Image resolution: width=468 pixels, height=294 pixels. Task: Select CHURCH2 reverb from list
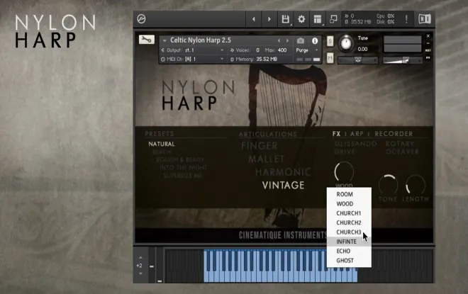[x=349, y=222]
